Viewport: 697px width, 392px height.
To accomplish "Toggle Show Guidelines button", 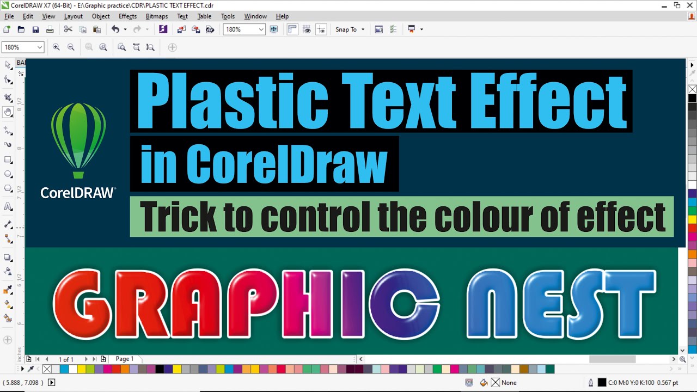I will (321, 29).
